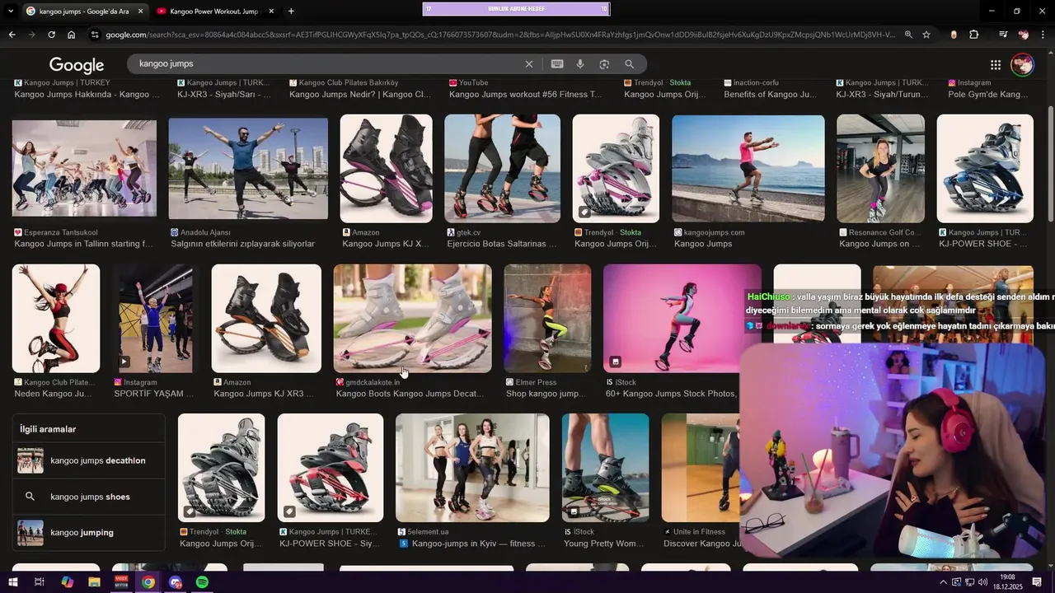The image size is (1055, 593).
Task: Open Anadolu Ajansı man jumping image
Action: [248, 168]
